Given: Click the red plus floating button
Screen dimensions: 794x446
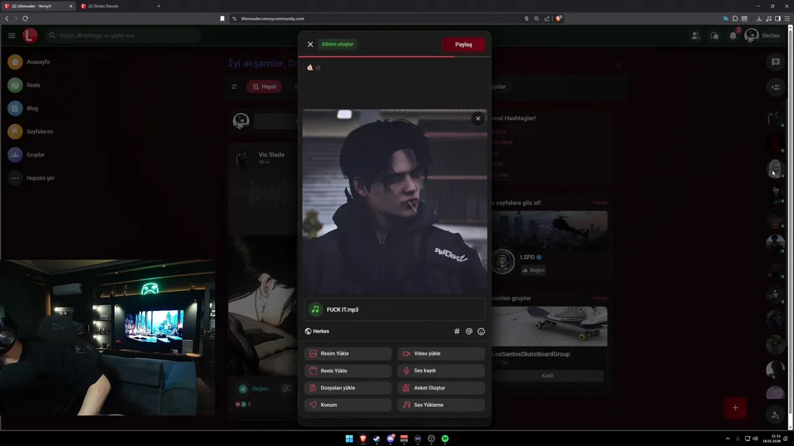Looking at the screenshot, I should pyautogui.click(x=735, y=408).
